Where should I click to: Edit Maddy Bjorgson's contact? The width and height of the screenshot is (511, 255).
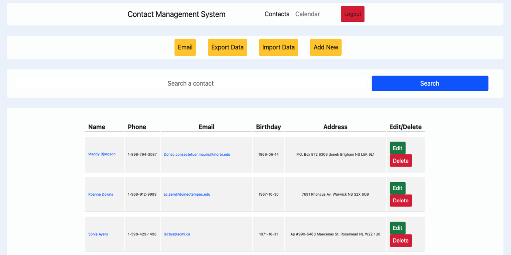[x=398, y=148]
